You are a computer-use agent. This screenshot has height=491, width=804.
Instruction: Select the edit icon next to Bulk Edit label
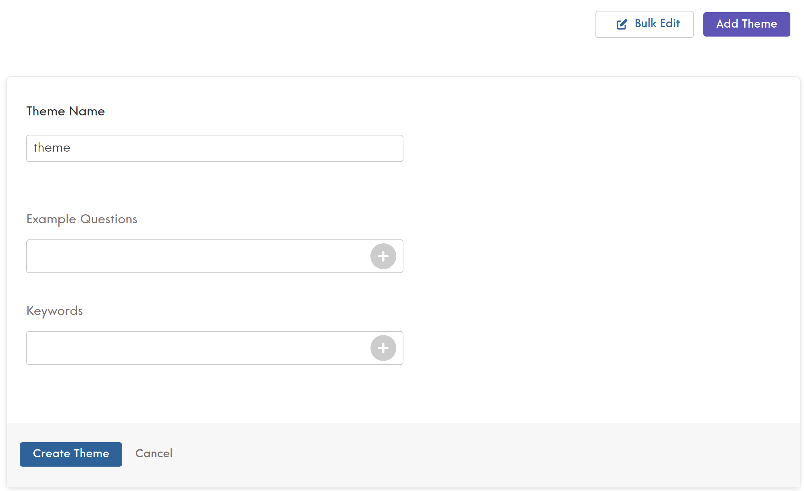(x=621, y=24)
